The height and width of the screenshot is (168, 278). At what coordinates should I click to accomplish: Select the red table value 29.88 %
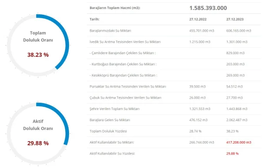(232, 154)
